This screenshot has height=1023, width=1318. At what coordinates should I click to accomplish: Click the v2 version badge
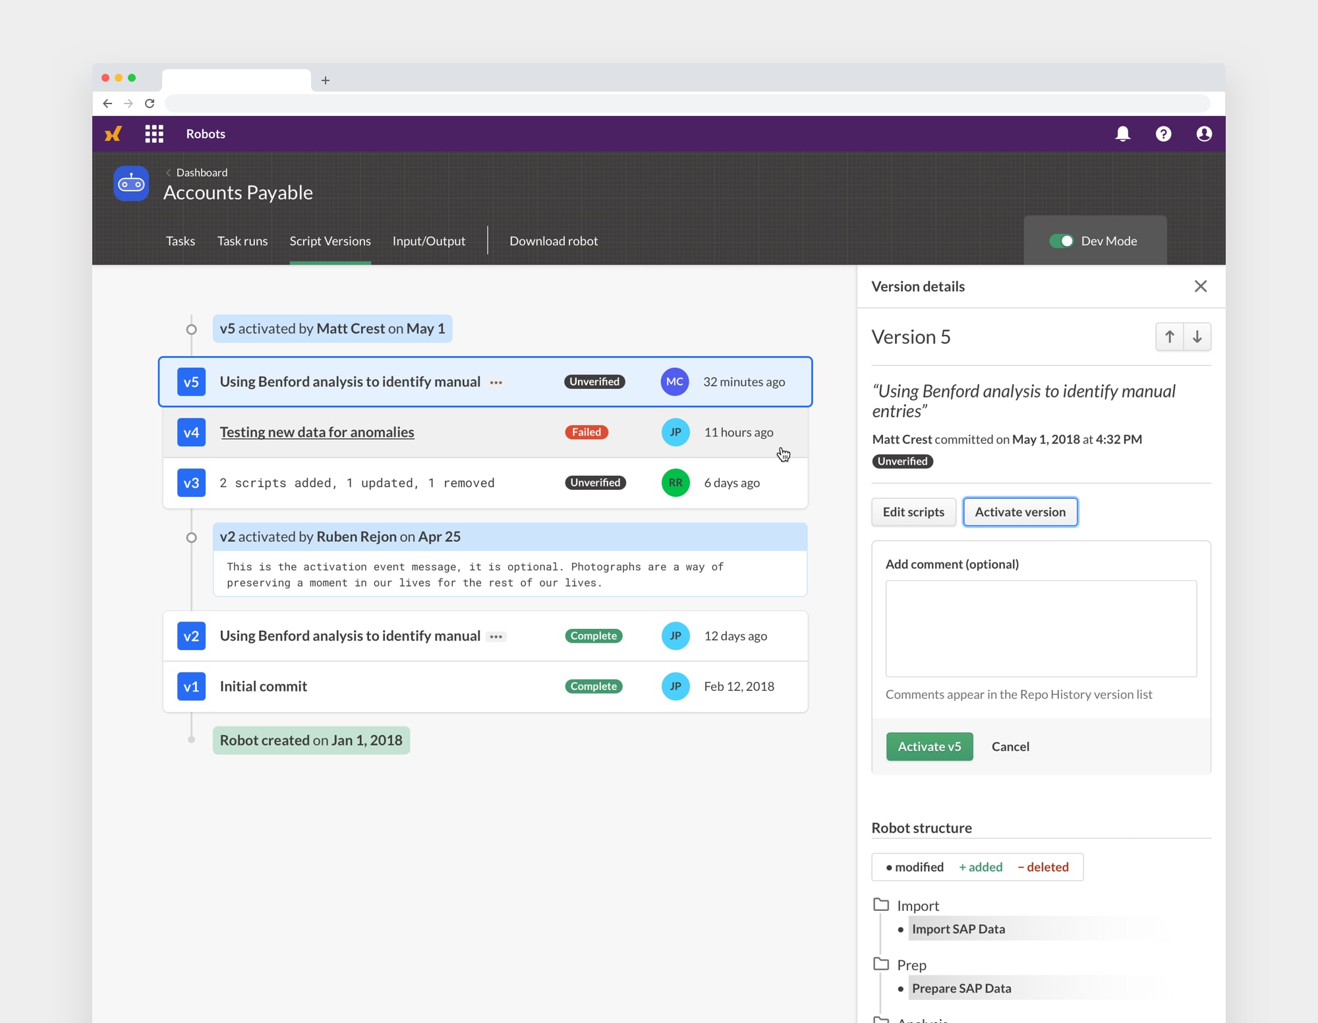pyautogui.click(x=191, y=636)
